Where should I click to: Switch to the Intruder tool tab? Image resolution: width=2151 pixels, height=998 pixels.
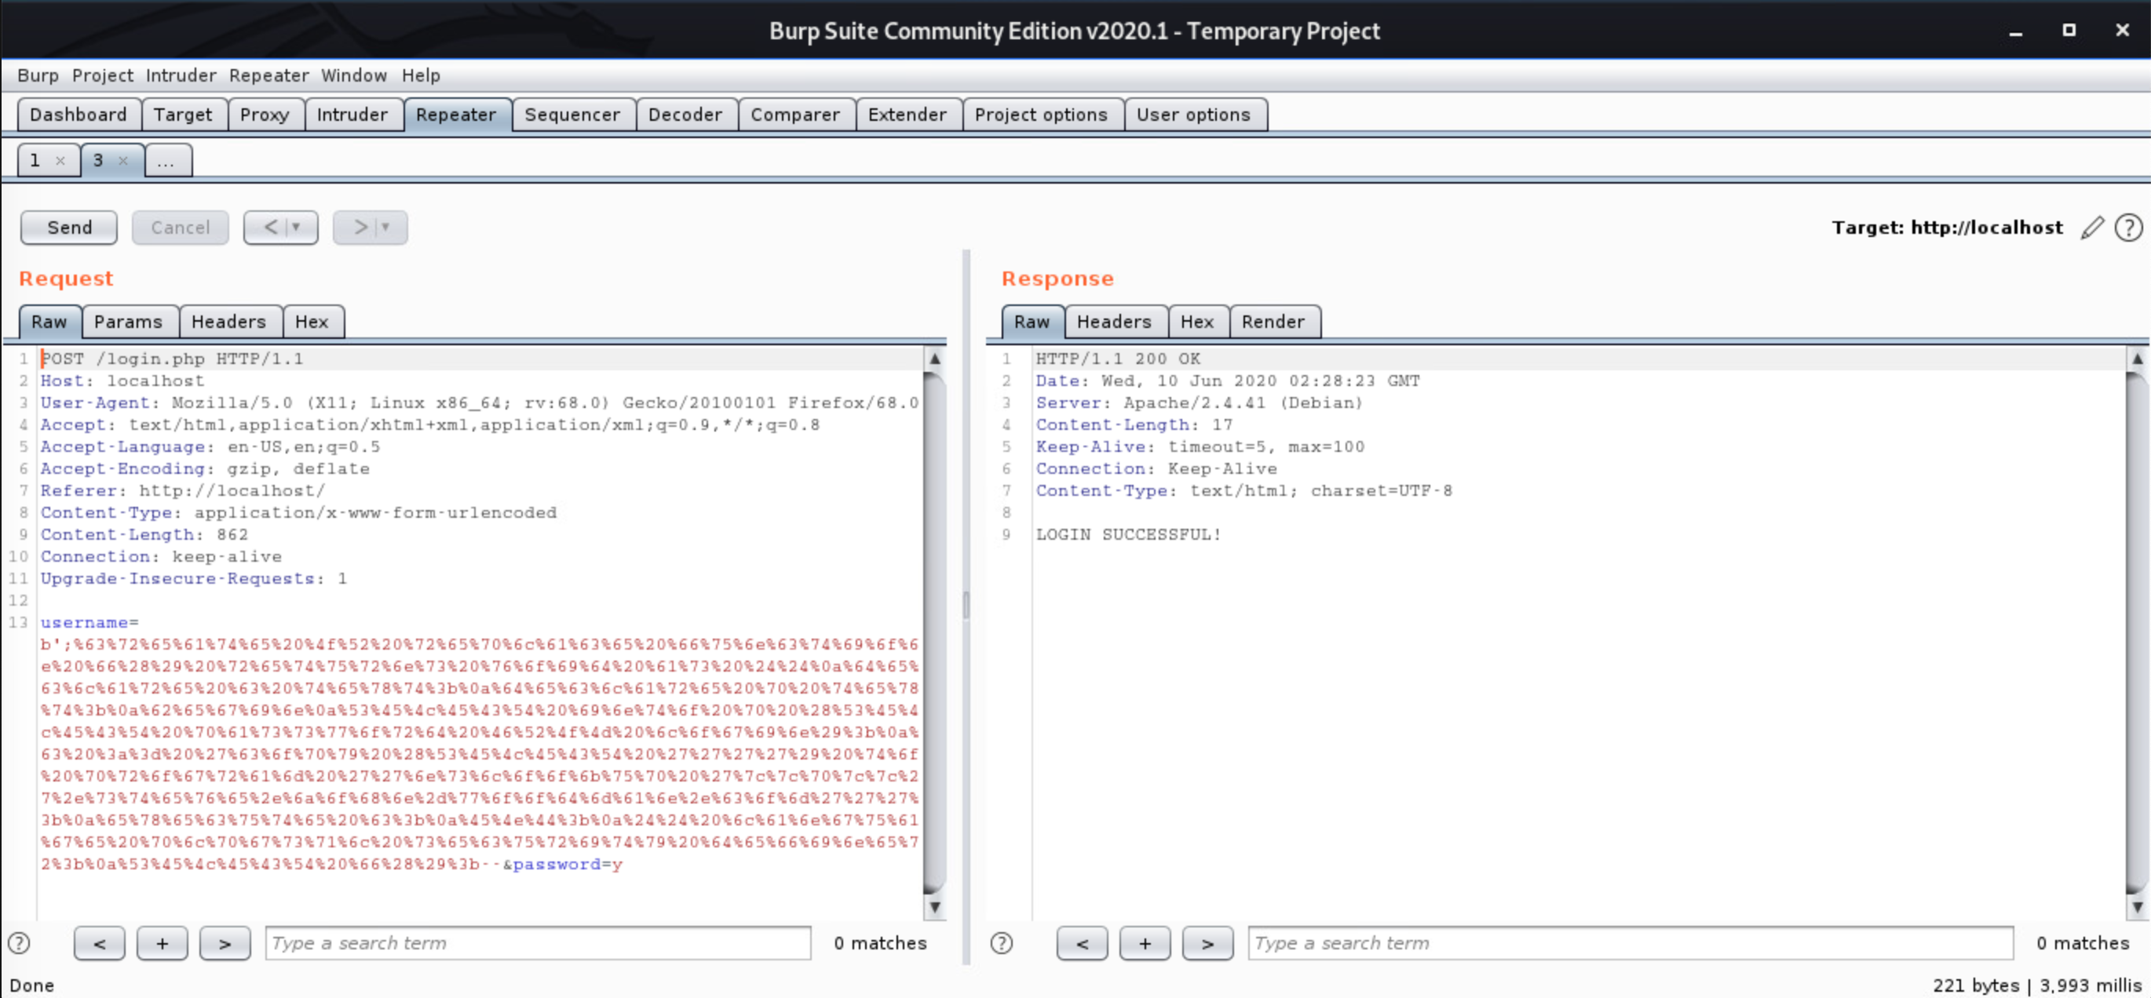[352, 115]
